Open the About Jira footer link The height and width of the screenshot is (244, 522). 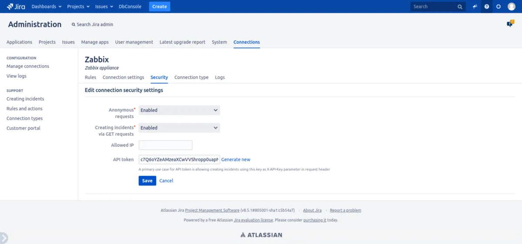312,211
